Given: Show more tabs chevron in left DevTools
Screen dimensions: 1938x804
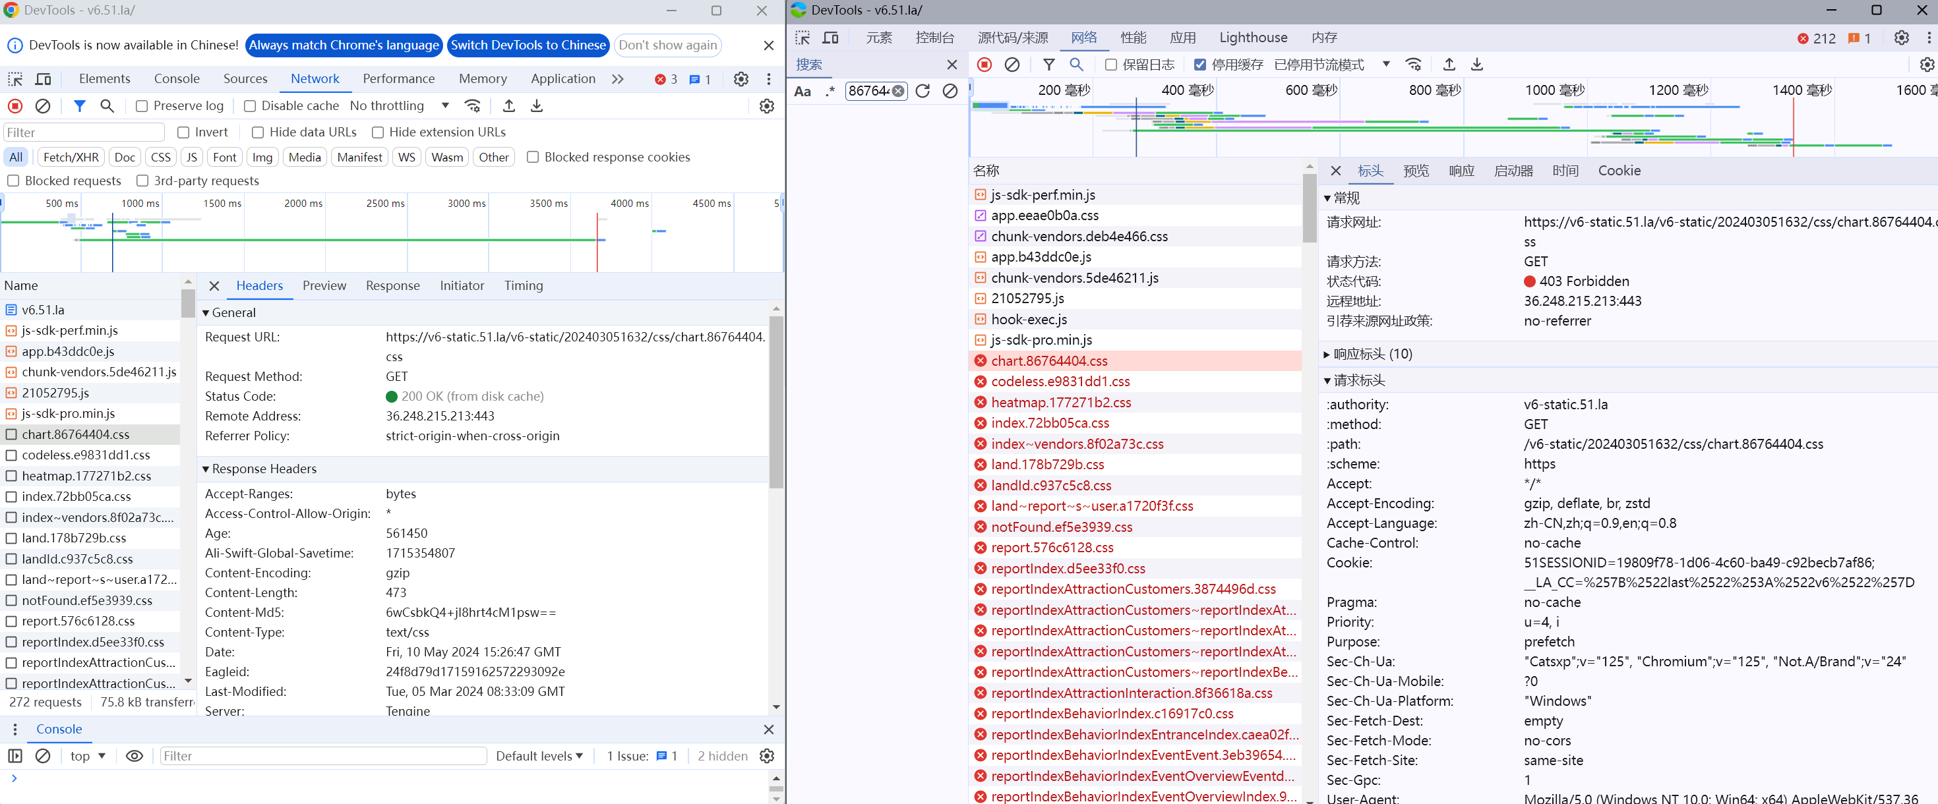Looking at the screenshot, I should pos(618,79).
